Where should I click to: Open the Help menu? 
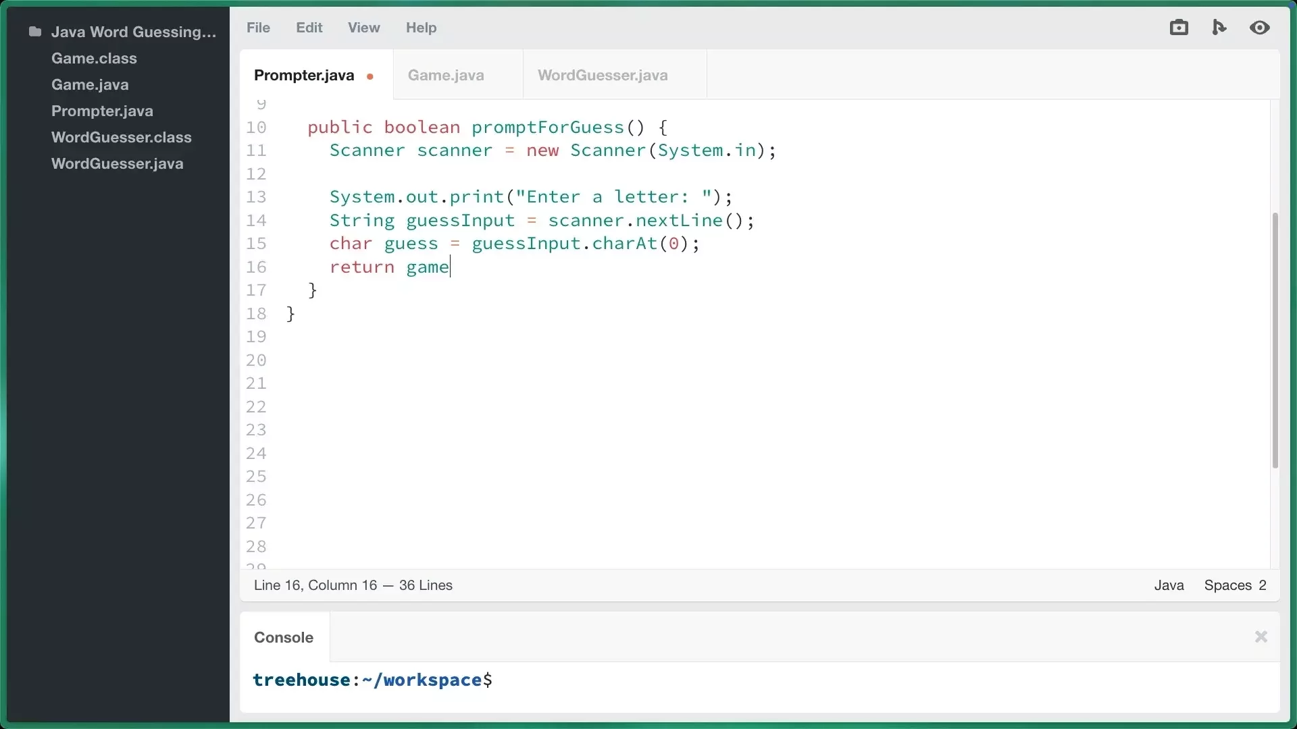coord(422,28)
